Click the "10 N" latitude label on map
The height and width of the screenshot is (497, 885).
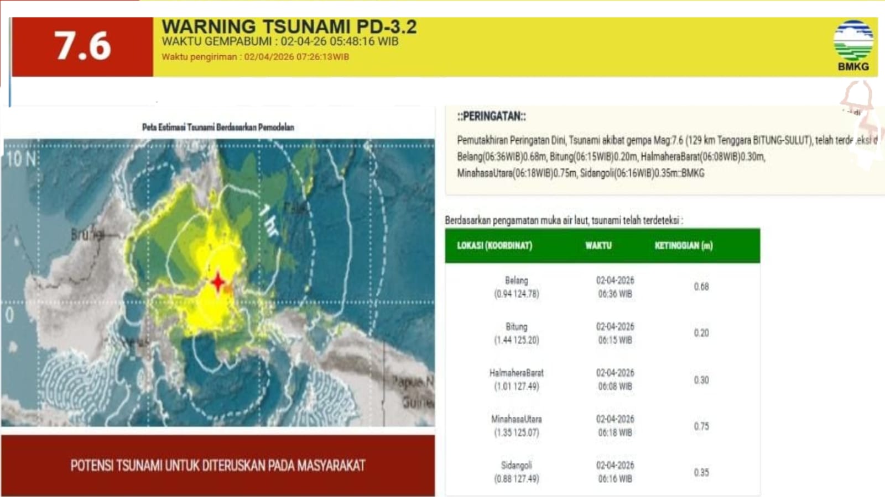pyautogui.click(x=21, y=160)
